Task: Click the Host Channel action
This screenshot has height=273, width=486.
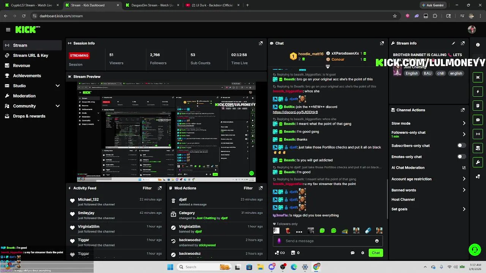Action: click(403, 199)
